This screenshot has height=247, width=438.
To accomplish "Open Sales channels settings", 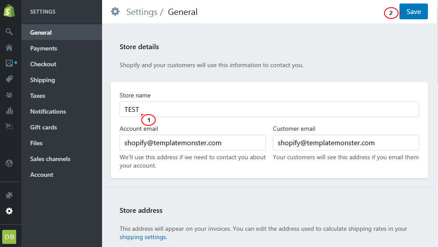I will [62, 159].
